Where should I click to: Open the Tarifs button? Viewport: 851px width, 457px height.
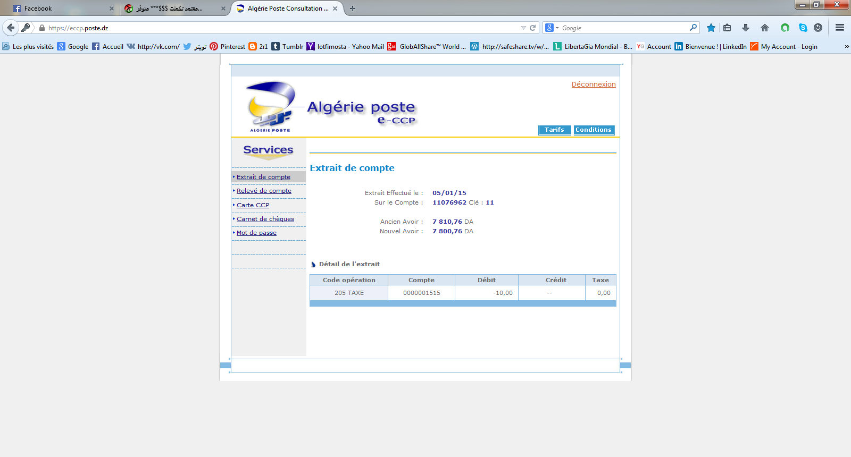click(x=555, y=130)
